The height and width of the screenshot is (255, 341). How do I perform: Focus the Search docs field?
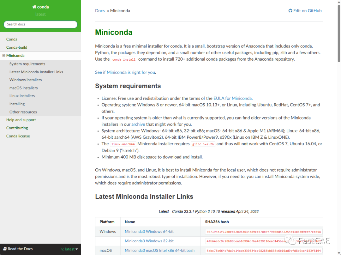point(40,24)
